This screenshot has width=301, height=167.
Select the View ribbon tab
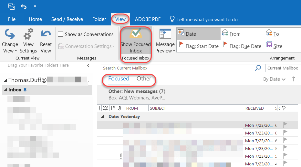pos(120,19)
